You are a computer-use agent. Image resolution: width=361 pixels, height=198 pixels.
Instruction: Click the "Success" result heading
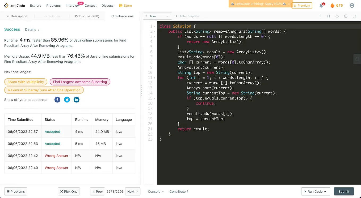pyautogui.click(x=12, y=29)
